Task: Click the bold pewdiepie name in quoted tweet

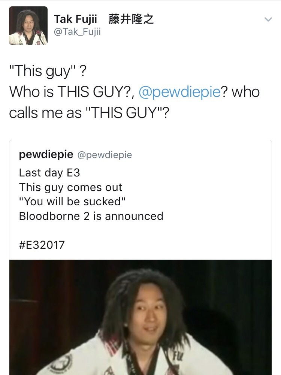Action: (46, 154)
